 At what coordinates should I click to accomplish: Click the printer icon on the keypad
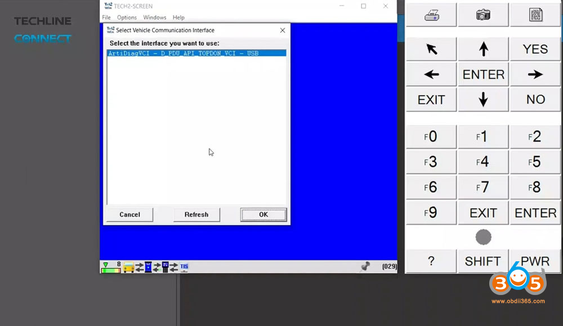431,15
